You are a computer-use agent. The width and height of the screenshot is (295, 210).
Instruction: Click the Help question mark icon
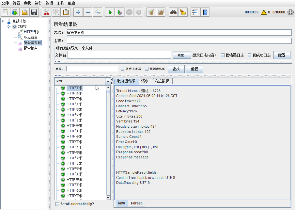tap(205, 12)
